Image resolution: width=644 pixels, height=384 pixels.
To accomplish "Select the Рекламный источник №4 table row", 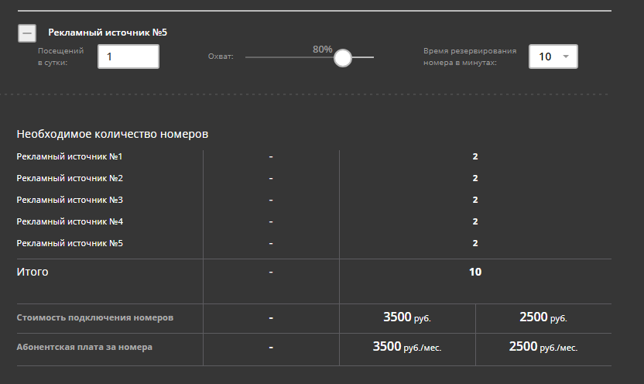I will click(70, 221).
